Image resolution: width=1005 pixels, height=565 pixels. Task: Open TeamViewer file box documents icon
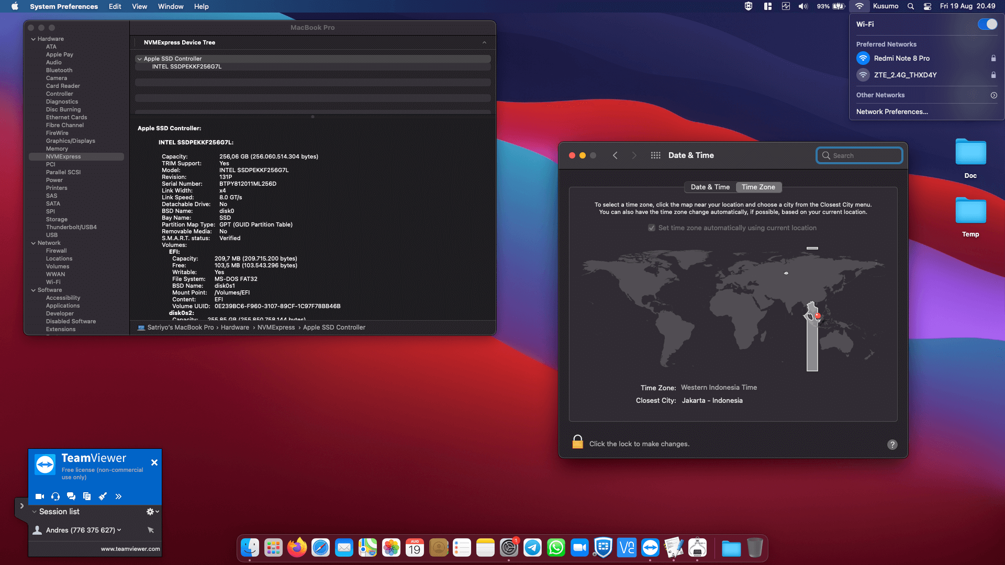87,496
